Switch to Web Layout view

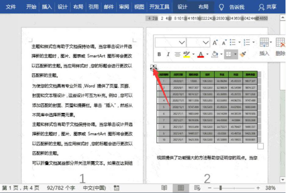pyautogui.click(x=197, y=188)
